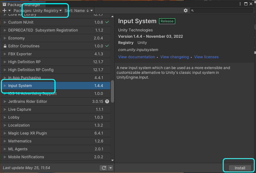Select the In App Purchasing package
The width and height of the screenshot is (256, 173).
(x=55, y=78)
